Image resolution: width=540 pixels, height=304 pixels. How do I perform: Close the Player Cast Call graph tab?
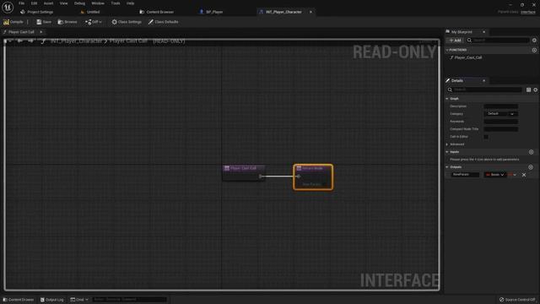pos(41,32)
